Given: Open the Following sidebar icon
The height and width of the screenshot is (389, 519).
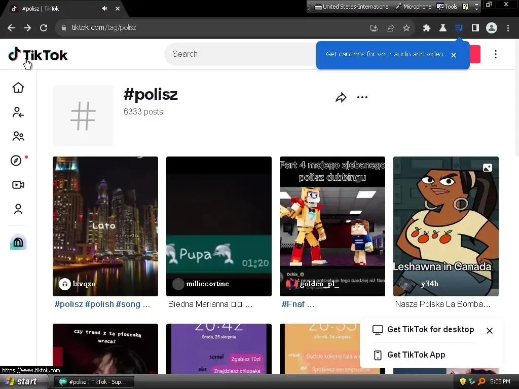Looking at the screenshot, I should tap(18, 112).
